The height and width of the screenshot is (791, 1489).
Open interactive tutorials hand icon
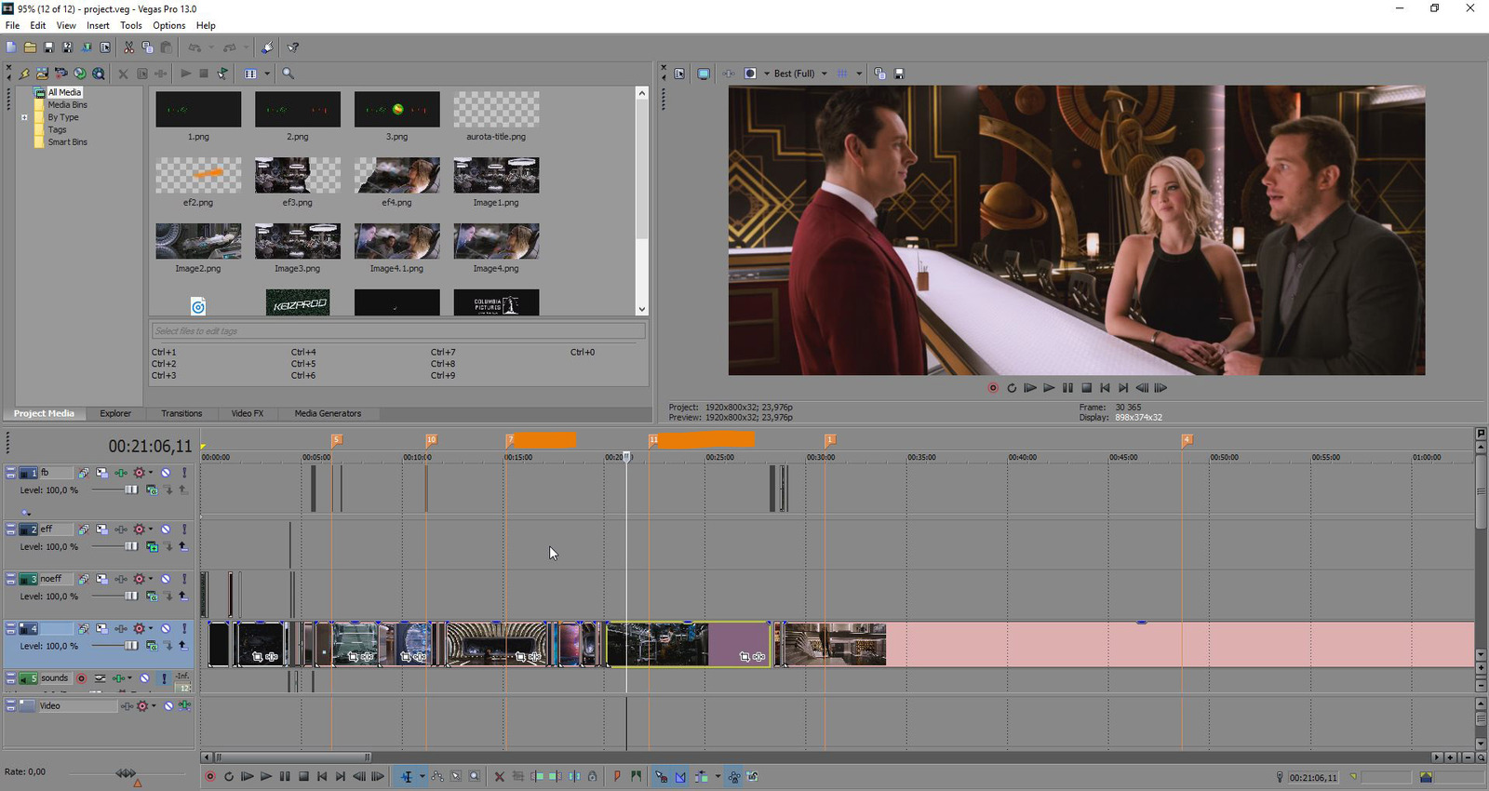tap(267, 47)
